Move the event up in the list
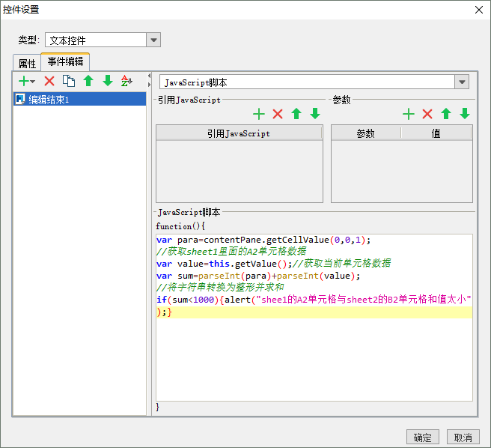491x448 pixels. [x=88, y=81]
